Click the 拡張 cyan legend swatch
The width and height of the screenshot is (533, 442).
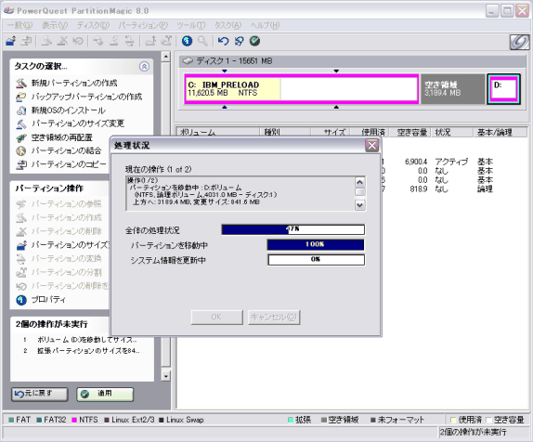(x=291, y=420)
